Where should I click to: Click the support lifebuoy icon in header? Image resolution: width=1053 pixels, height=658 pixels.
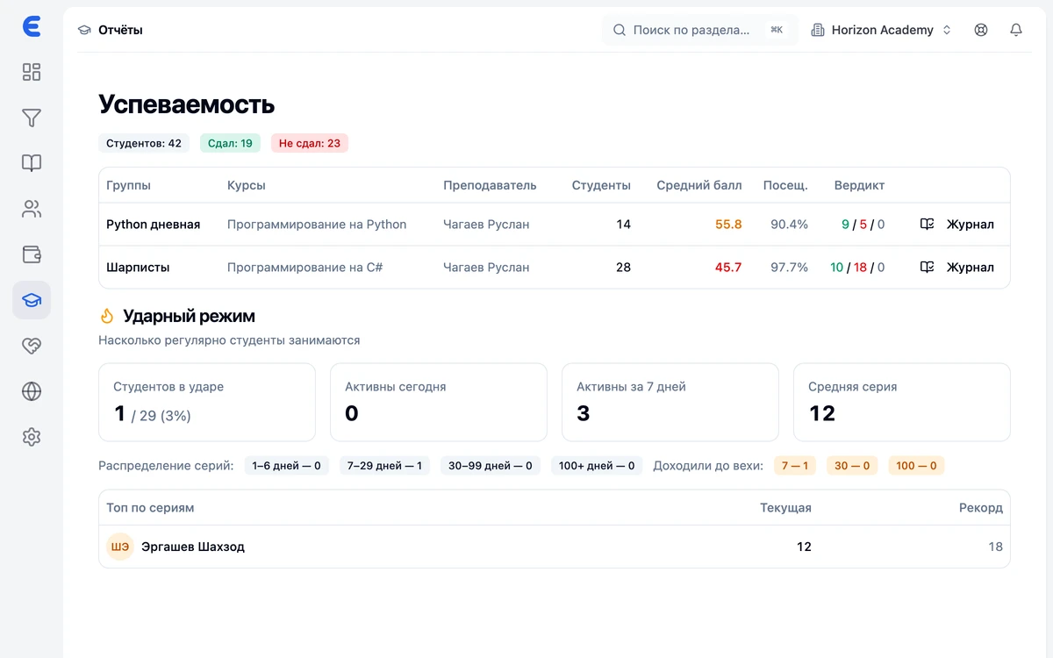[x=981, y=30]
